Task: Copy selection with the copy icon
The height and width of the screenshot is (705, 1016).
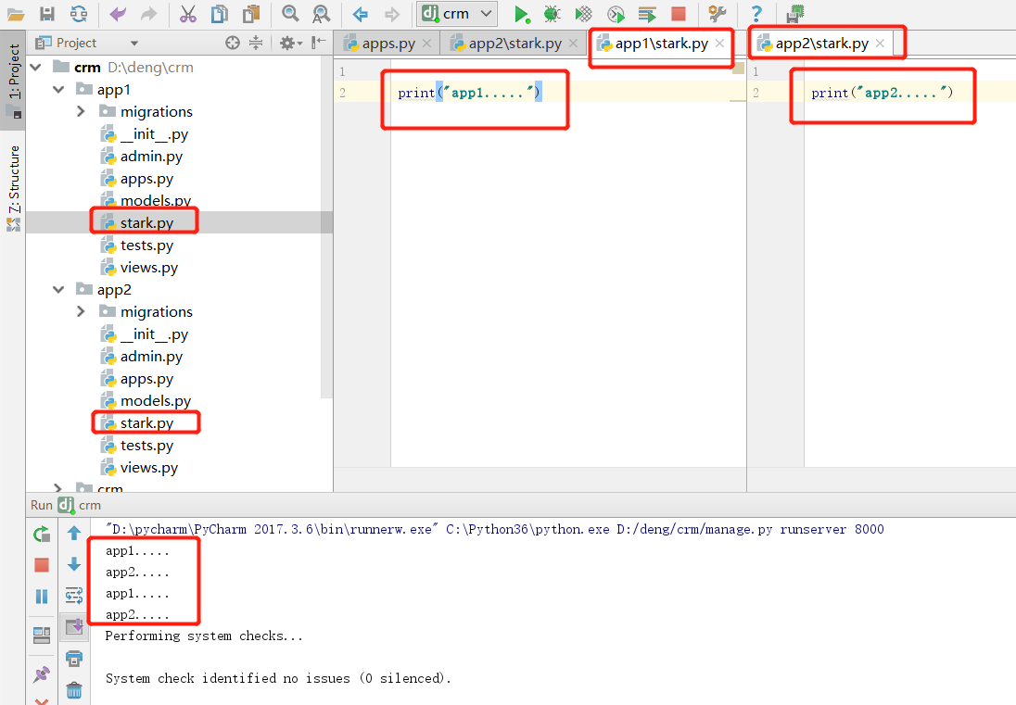Action: click(x=220, y=14)
